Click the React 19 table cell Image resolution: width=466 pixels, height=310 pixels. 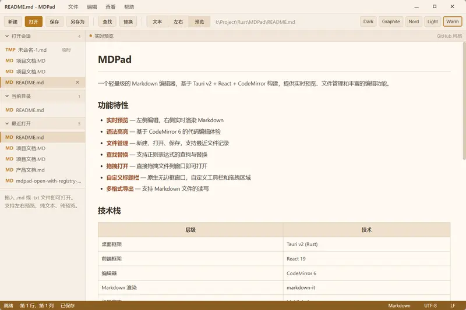pyautogui.click(x=367, y=259)
